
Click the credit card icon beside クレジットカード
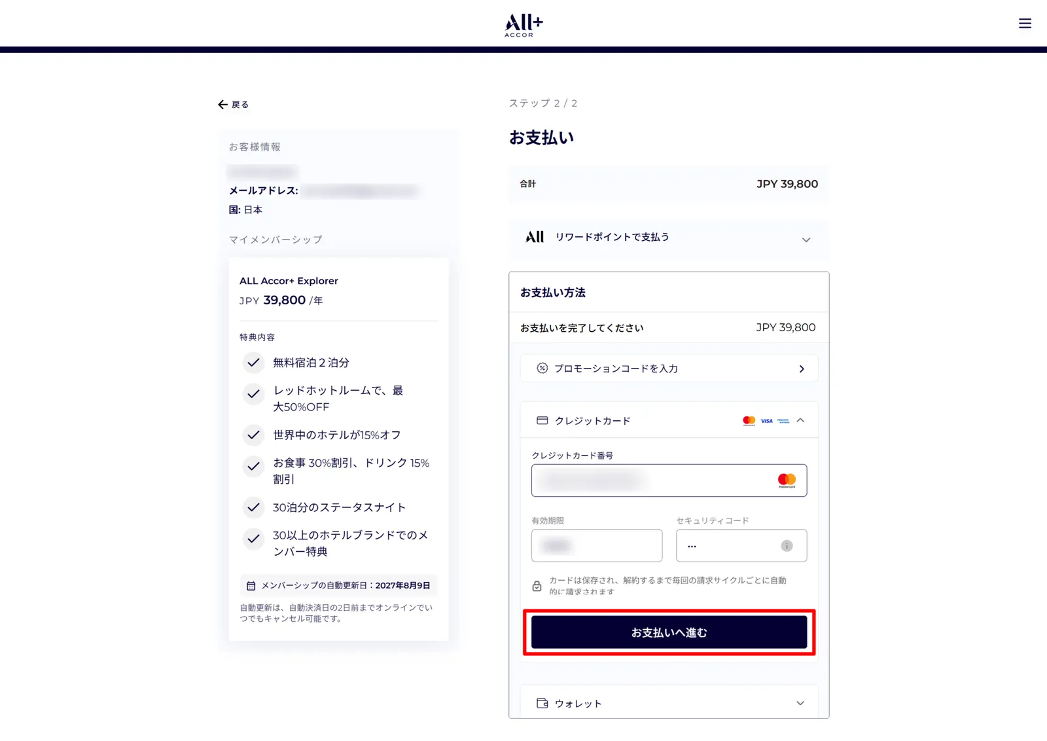pyautogui.click(x=542, y=420)
